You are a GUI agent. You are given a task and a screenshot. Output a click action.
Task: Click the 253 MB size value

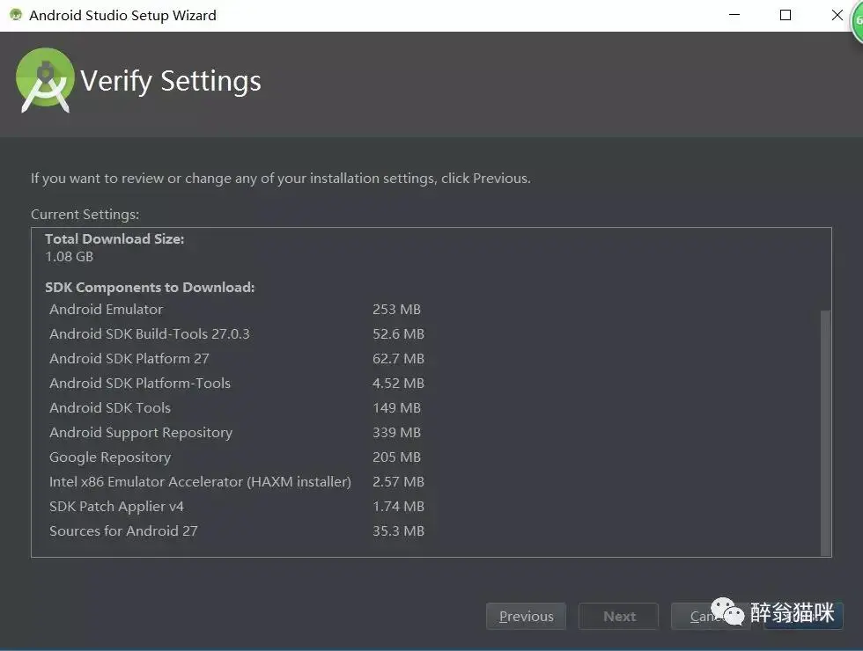pyautogui.click(x=397, y=309)
